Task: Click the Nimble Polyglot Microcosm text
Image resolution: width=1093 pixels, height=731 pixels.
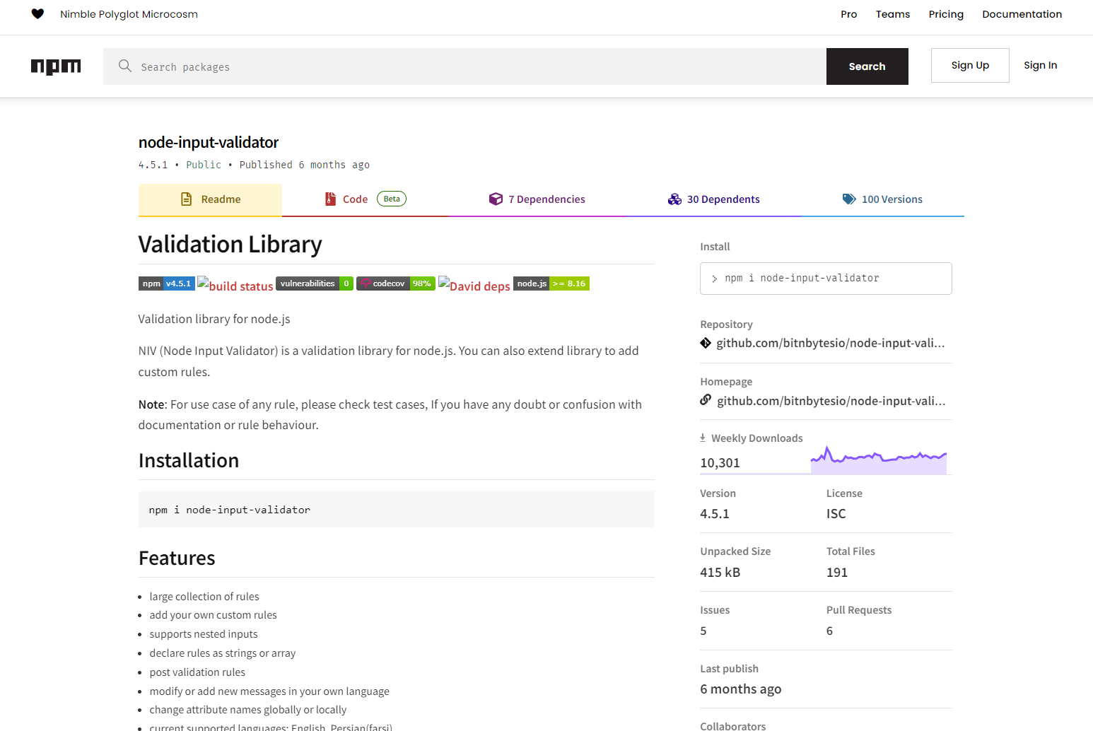Action: click(x=129, y=14)
